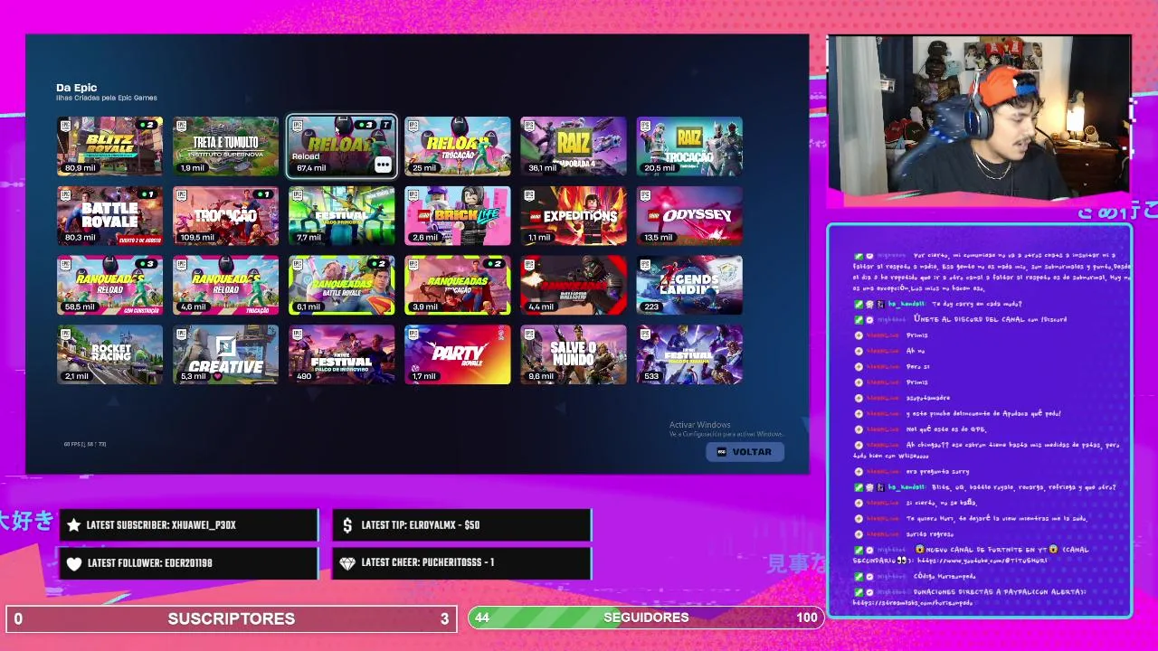Screen dimensions: 1158x651
Task: Choose the highlighted Reload tile with 67,4 mil
Action: tap(341, 146)
